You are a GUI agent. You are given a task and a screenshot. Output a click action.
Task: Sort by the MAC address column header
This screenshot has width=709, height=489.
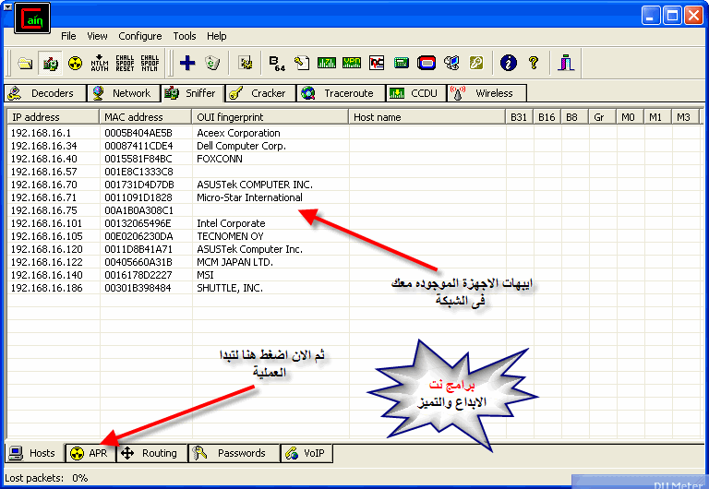(x=145, y=117)
